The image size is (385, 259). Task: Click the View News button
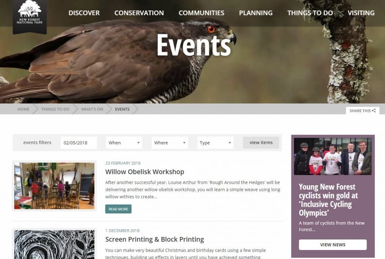(x=333, y=245)
